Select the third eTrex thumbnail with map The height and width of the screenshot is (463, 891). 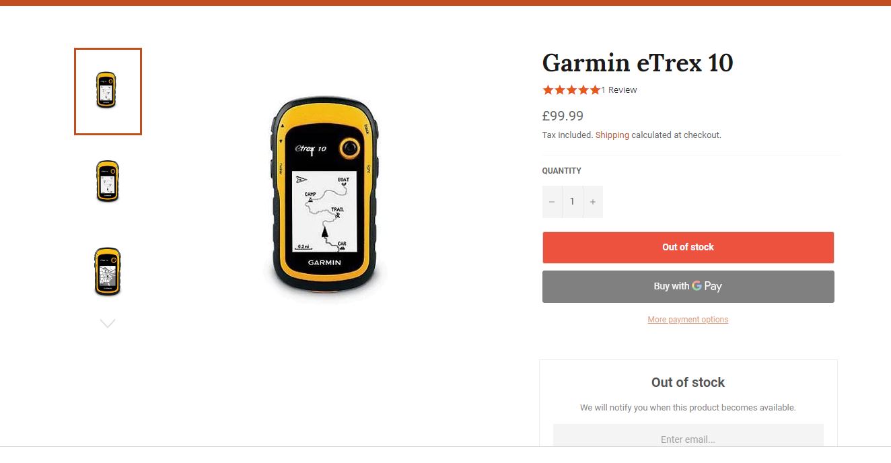(x=108, y=271)
